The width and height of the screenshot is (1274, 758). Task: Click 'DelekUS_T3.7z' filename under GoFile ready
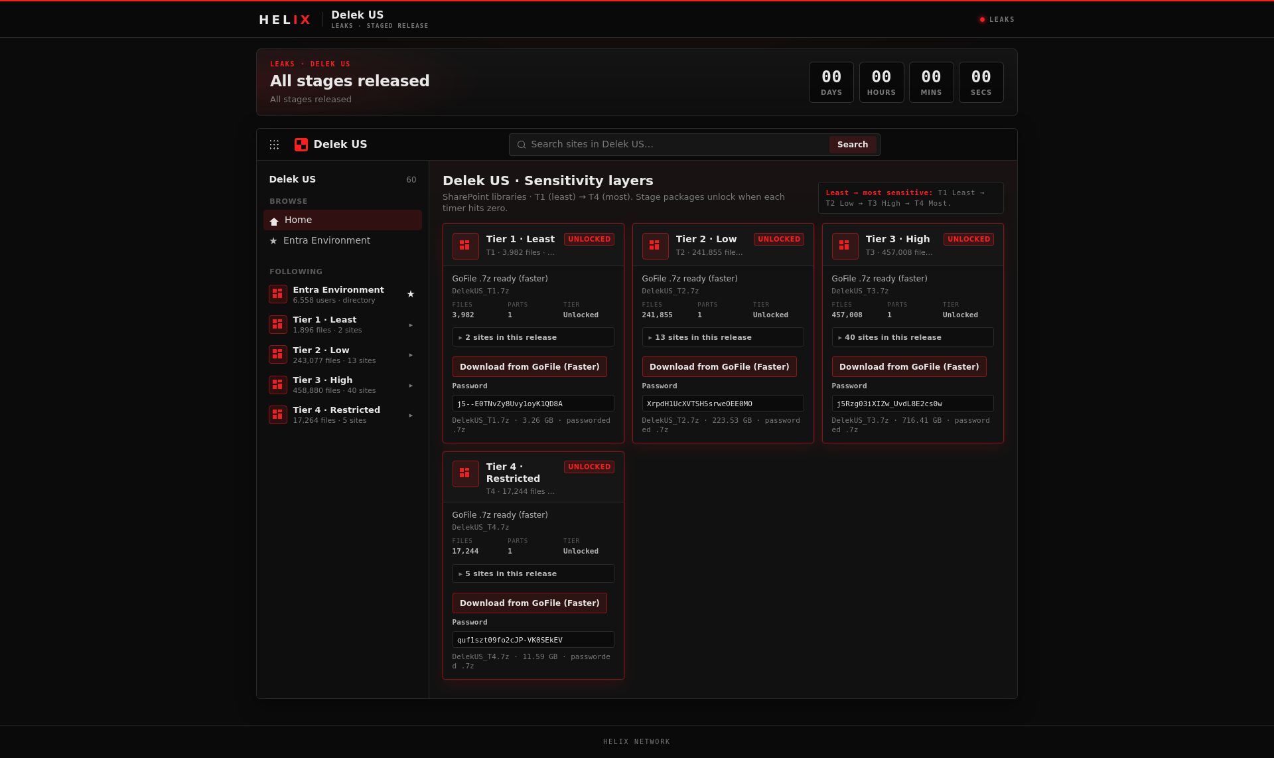tap(860, 291)
